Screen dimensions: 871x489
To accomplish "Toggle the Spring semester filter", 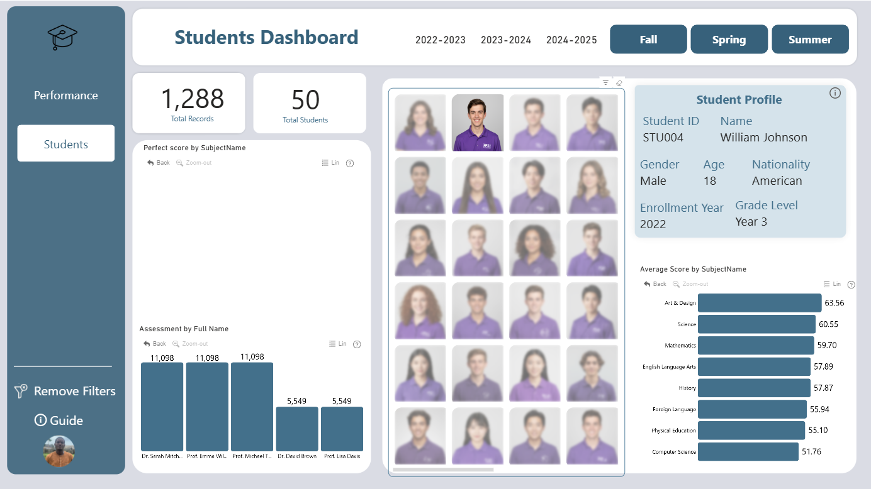I will [729, 40].
